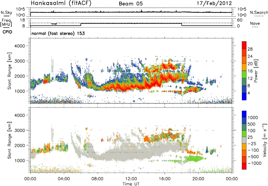Click the solid line sample under N.Sky

6,16
